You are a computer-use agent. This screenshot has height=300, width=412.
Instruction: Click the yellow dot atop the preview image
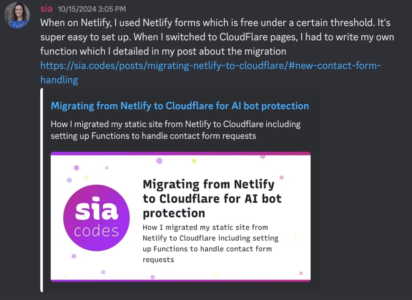(194, 161)
